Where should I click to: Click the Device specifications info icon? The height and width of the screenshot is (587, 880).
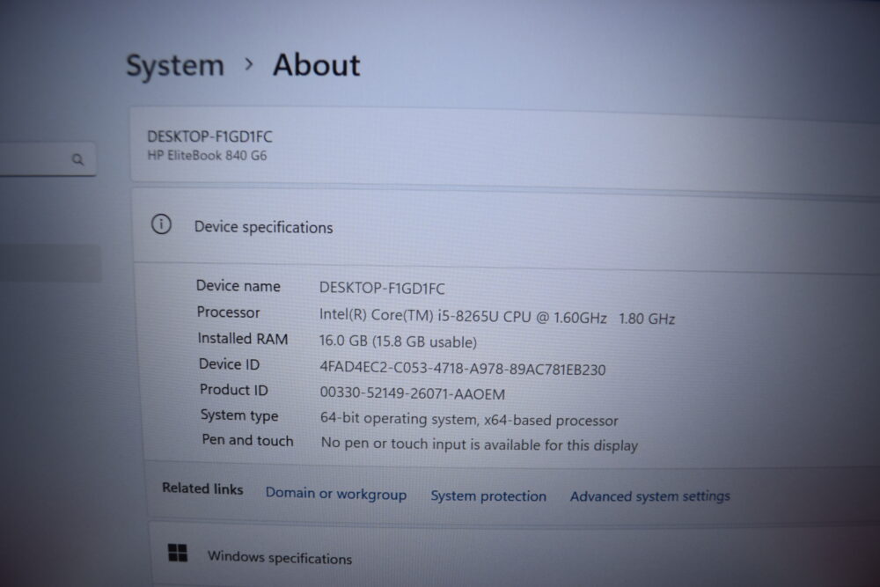tap(161, 224)
